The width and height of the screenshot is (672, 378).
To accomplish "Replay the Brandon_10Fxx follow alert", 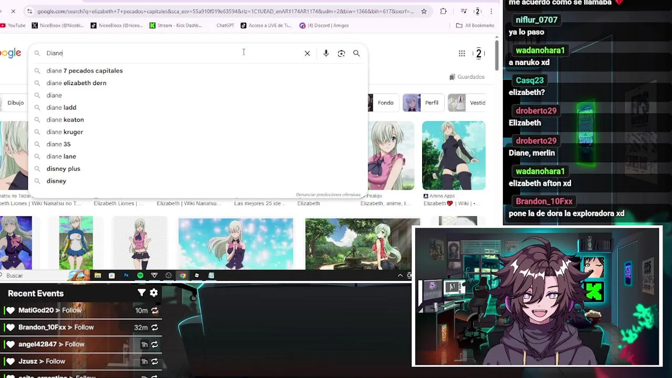I will 154,328.
